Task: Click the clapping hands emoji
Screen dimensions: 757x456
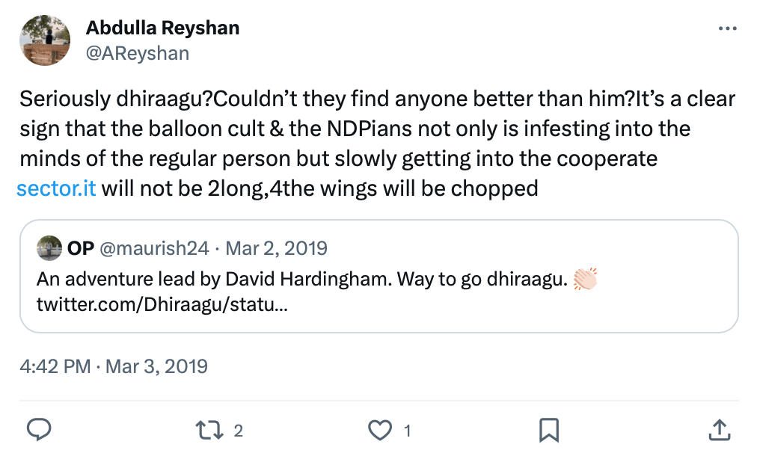Action: (x=586, y=280)
